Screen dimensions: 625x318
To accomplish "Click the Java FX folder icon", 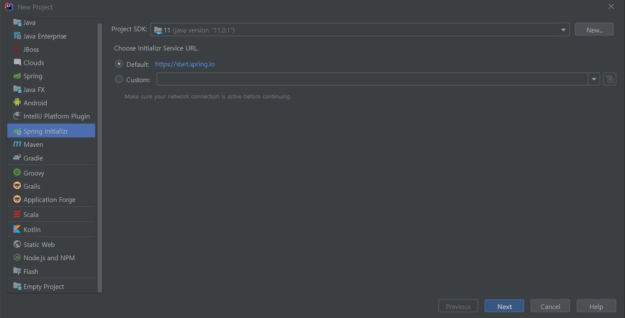I will point(17,89).
